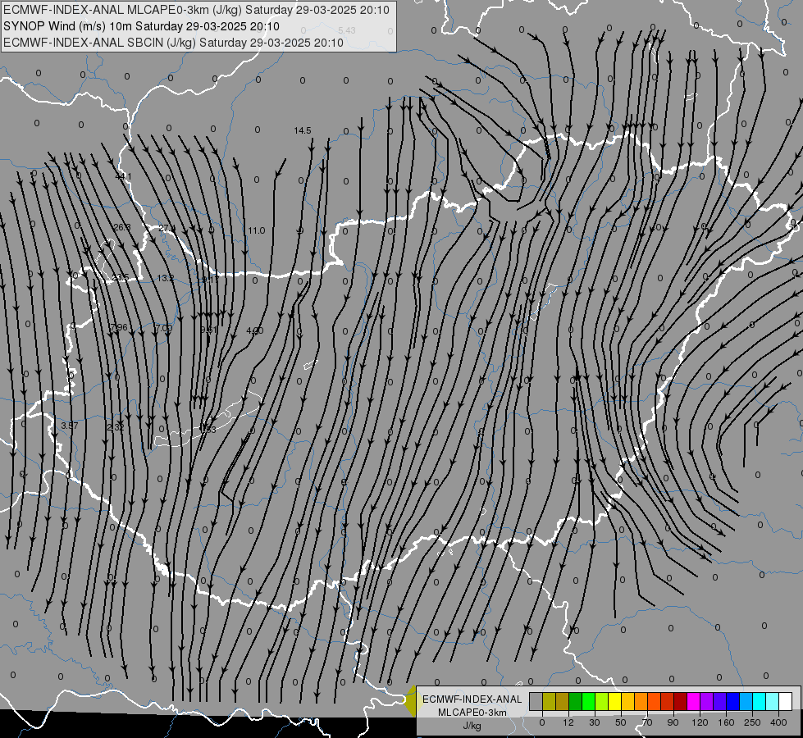Click the colorbar tick label 400
The width and height of the screenshot is (803, 738).
click(778, 722)
